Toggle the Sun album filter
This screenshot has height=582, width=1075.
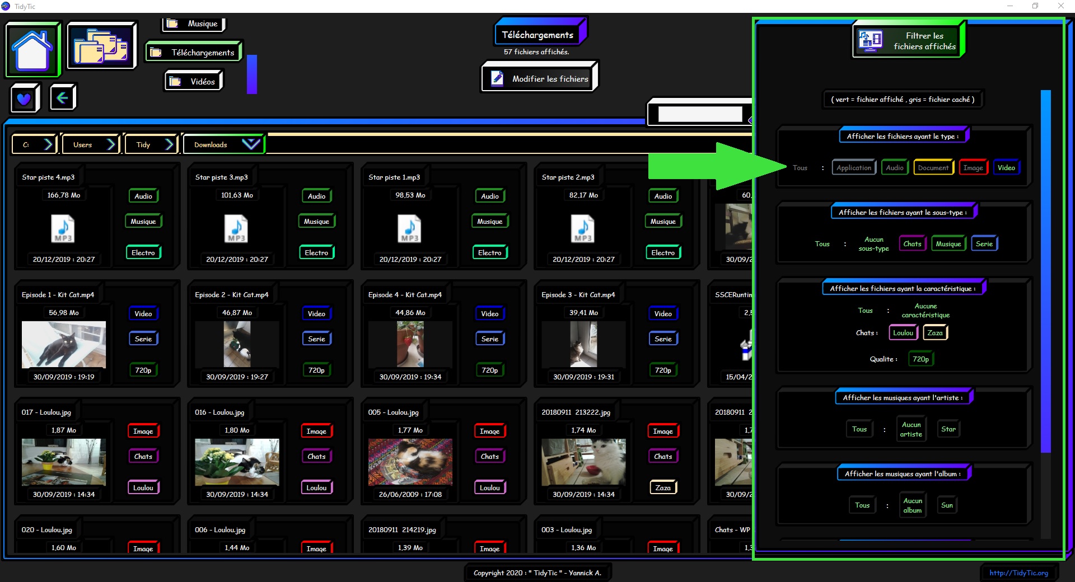947,505
